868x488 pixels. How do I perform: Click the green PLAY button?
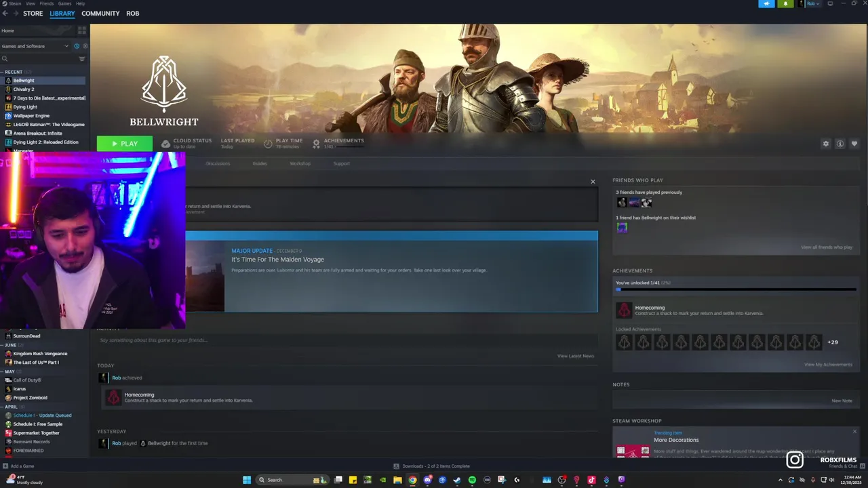(125, 144)
